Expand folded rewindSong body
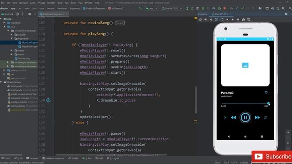The width and height of the screenshot is (292, 164). tap(120, 23)
